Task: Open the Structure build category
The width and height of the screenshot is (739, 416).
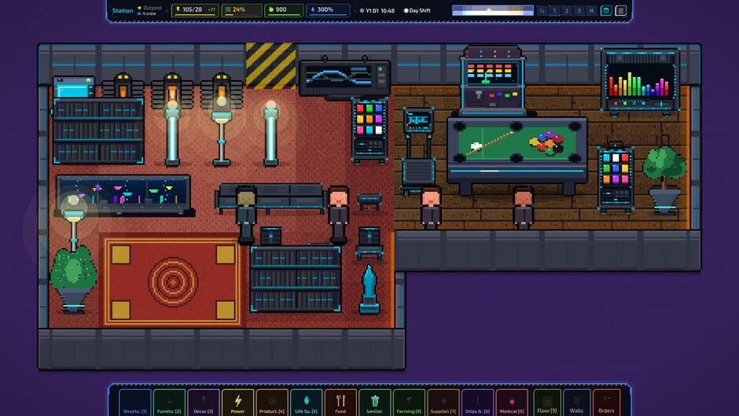Action: pyautogui.click(x=134, y=403)
